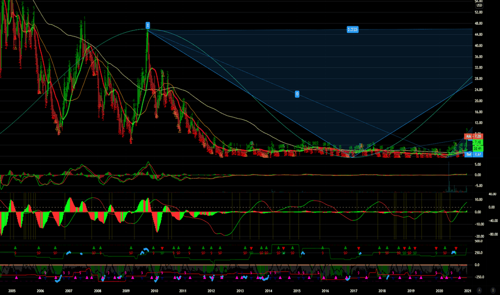The width and height of the screenshot is (500, 295).
Task: Click the -20.00 level on the oscillator scale
Action: (479, 237)
